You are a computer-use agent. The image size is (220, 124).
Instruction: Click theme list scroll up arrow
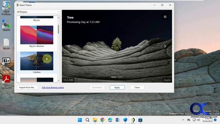(58, 18)
